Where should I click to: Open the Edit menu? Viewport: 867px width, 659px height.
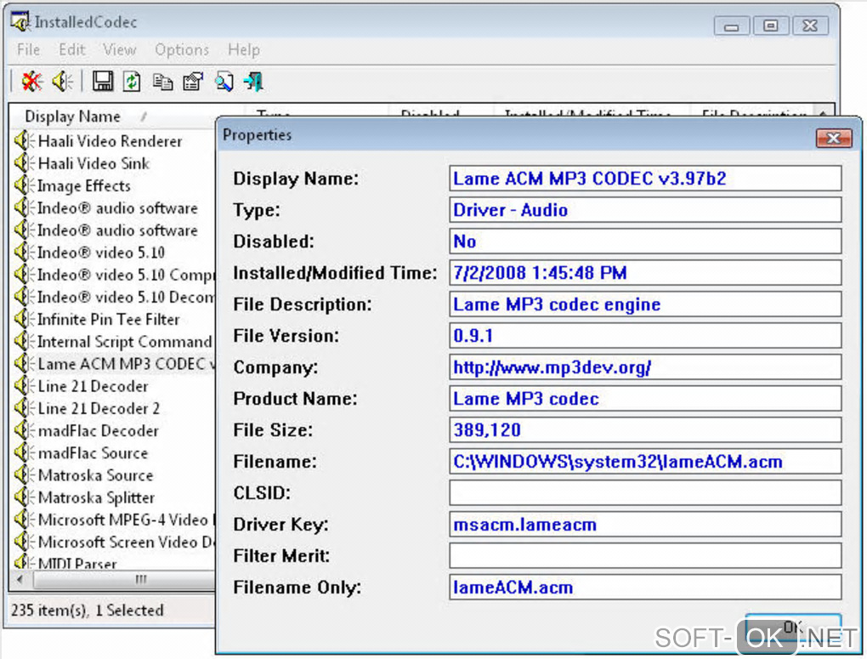pos(72,50)
